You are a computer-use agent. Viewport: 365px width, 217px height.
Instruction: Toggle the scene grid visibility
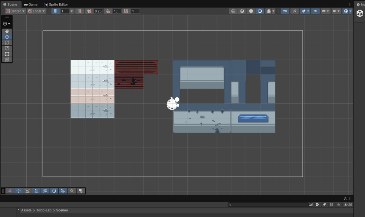click(55, 11)
